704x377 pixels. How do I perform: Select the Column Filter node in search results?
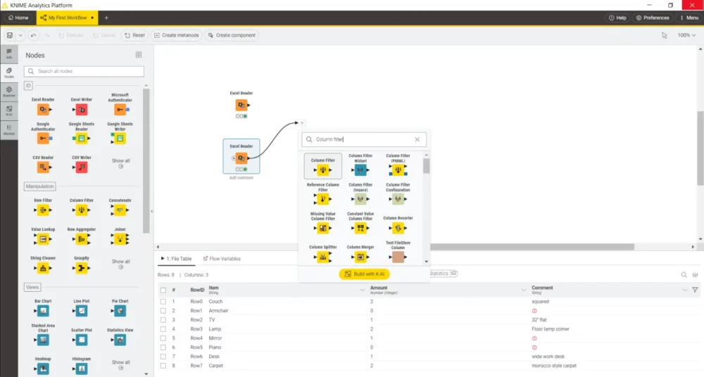323,170
